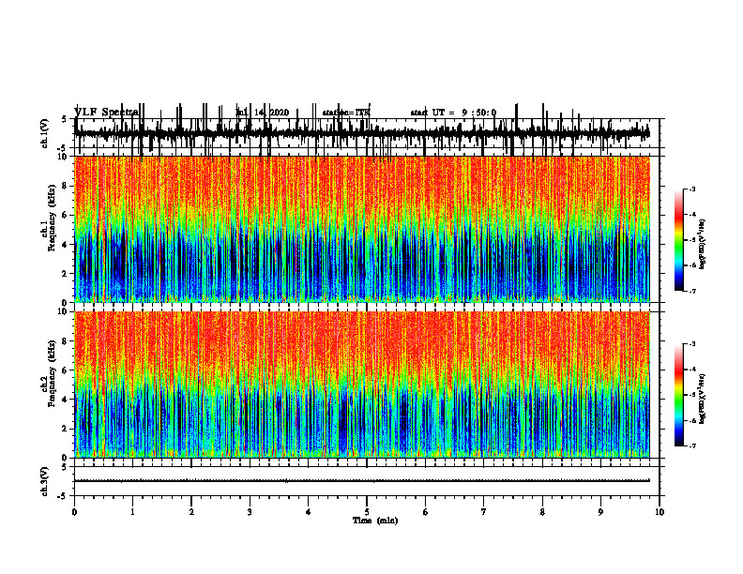Click the "5" voltage tick on ch.1 waveform
743x574 pixels.
[x=64, y=120]
